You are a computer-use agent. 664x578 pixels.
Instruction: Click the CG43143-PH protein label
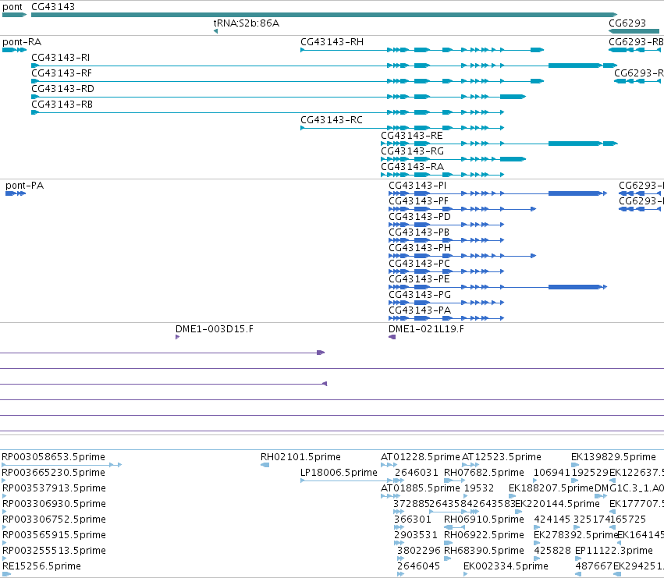pos(420,248)
